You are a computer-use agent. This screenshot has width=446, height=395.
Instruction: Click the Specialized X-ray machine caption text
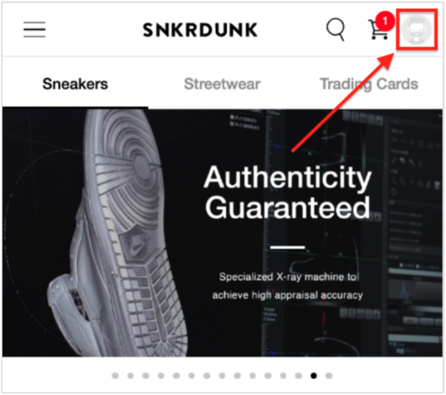(x=288, y=286)
